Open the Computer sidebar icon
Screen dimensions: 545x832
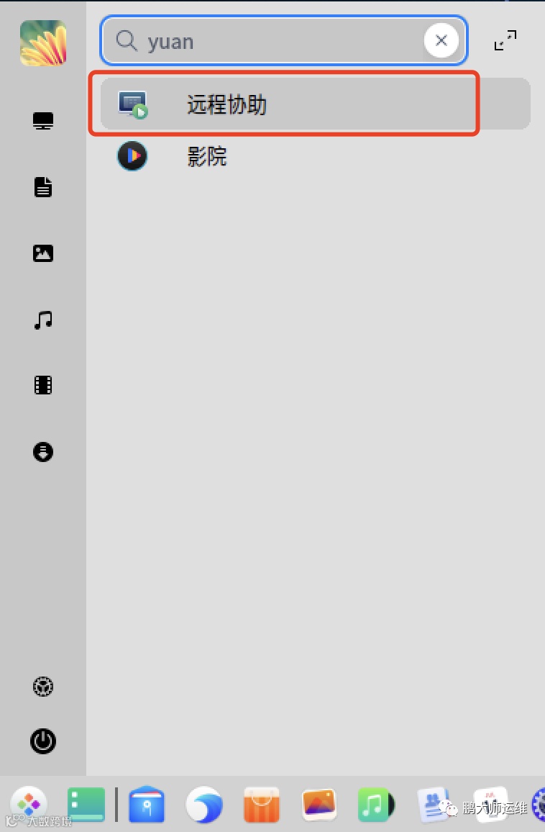click(43, 121)
